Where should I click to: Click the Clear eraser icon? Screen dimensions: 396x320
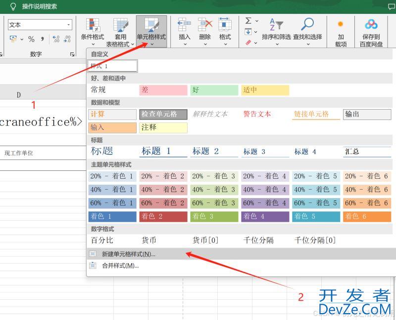pyautogui.click(x=248, y=42)
